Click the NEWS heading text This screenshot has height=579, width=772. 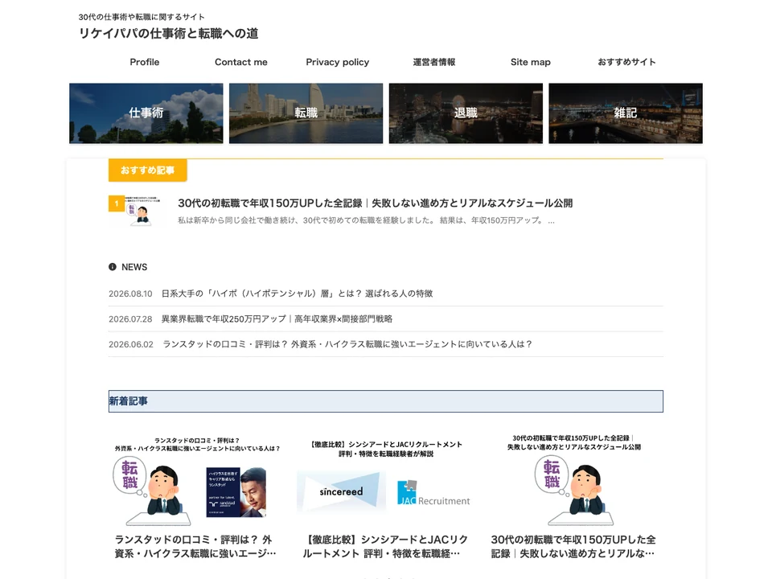coord(134,267)
